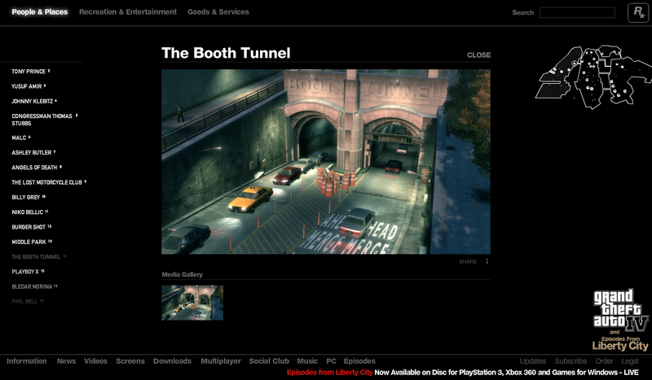Open the Videos section
Screen dimensions: 652x380
95,361
